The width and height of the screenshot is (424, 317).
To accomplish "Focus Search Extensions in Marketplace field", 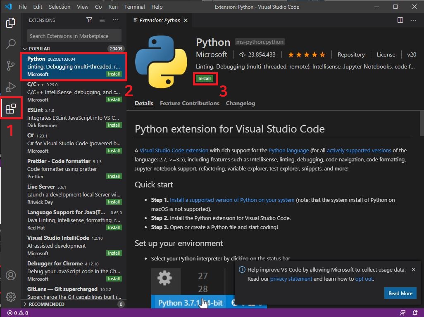I will coord(74,36).
